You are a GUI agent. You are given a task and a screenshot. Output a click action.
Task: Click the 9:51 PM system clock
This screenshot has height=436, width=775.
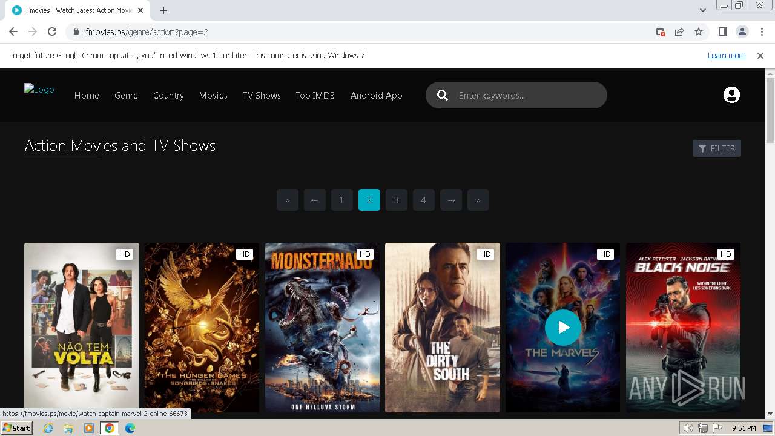[744, 428]
